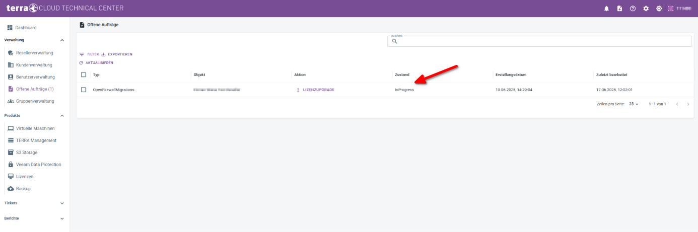
Task: Go to Kundenverwaltung in sidebar
Action: (34, 65)
